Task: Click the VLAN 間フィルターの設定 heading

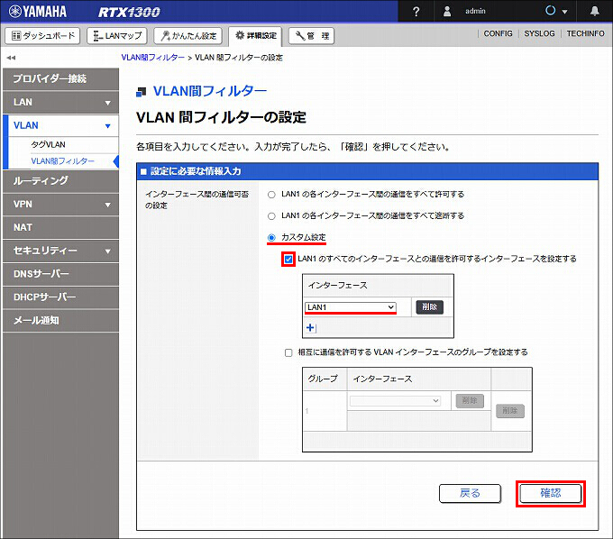Action: (221, 117)
